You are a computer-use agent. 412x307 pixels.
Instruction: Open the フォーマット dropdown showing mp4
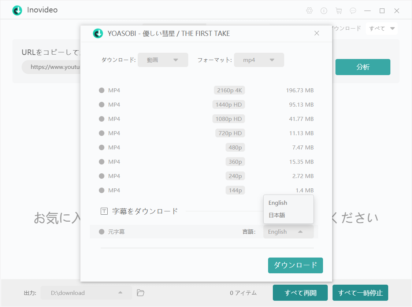coord(259,60)
